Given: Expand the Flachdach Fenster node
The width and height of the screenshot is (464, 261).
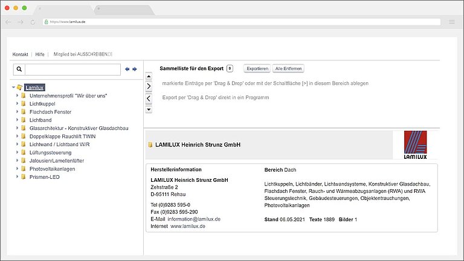Looking at the screenshot, I should click(x=17, y=112).
